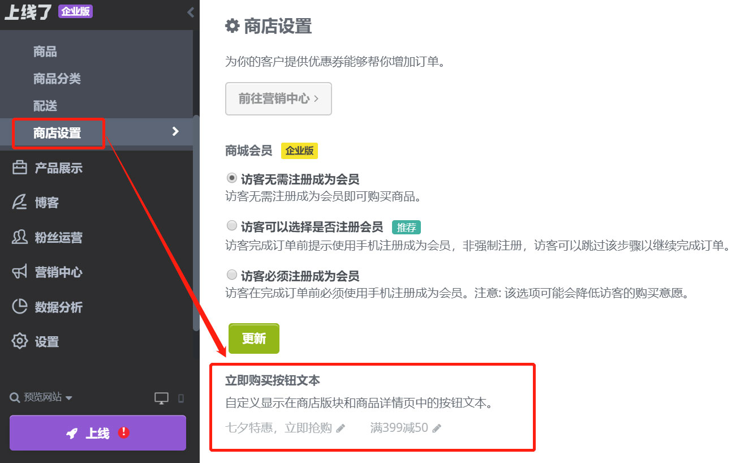Image resolution: width=749 pixels, height=463 pixels.
Task: Switch preview to desktop monitor icon
Action: pos(161,398)
